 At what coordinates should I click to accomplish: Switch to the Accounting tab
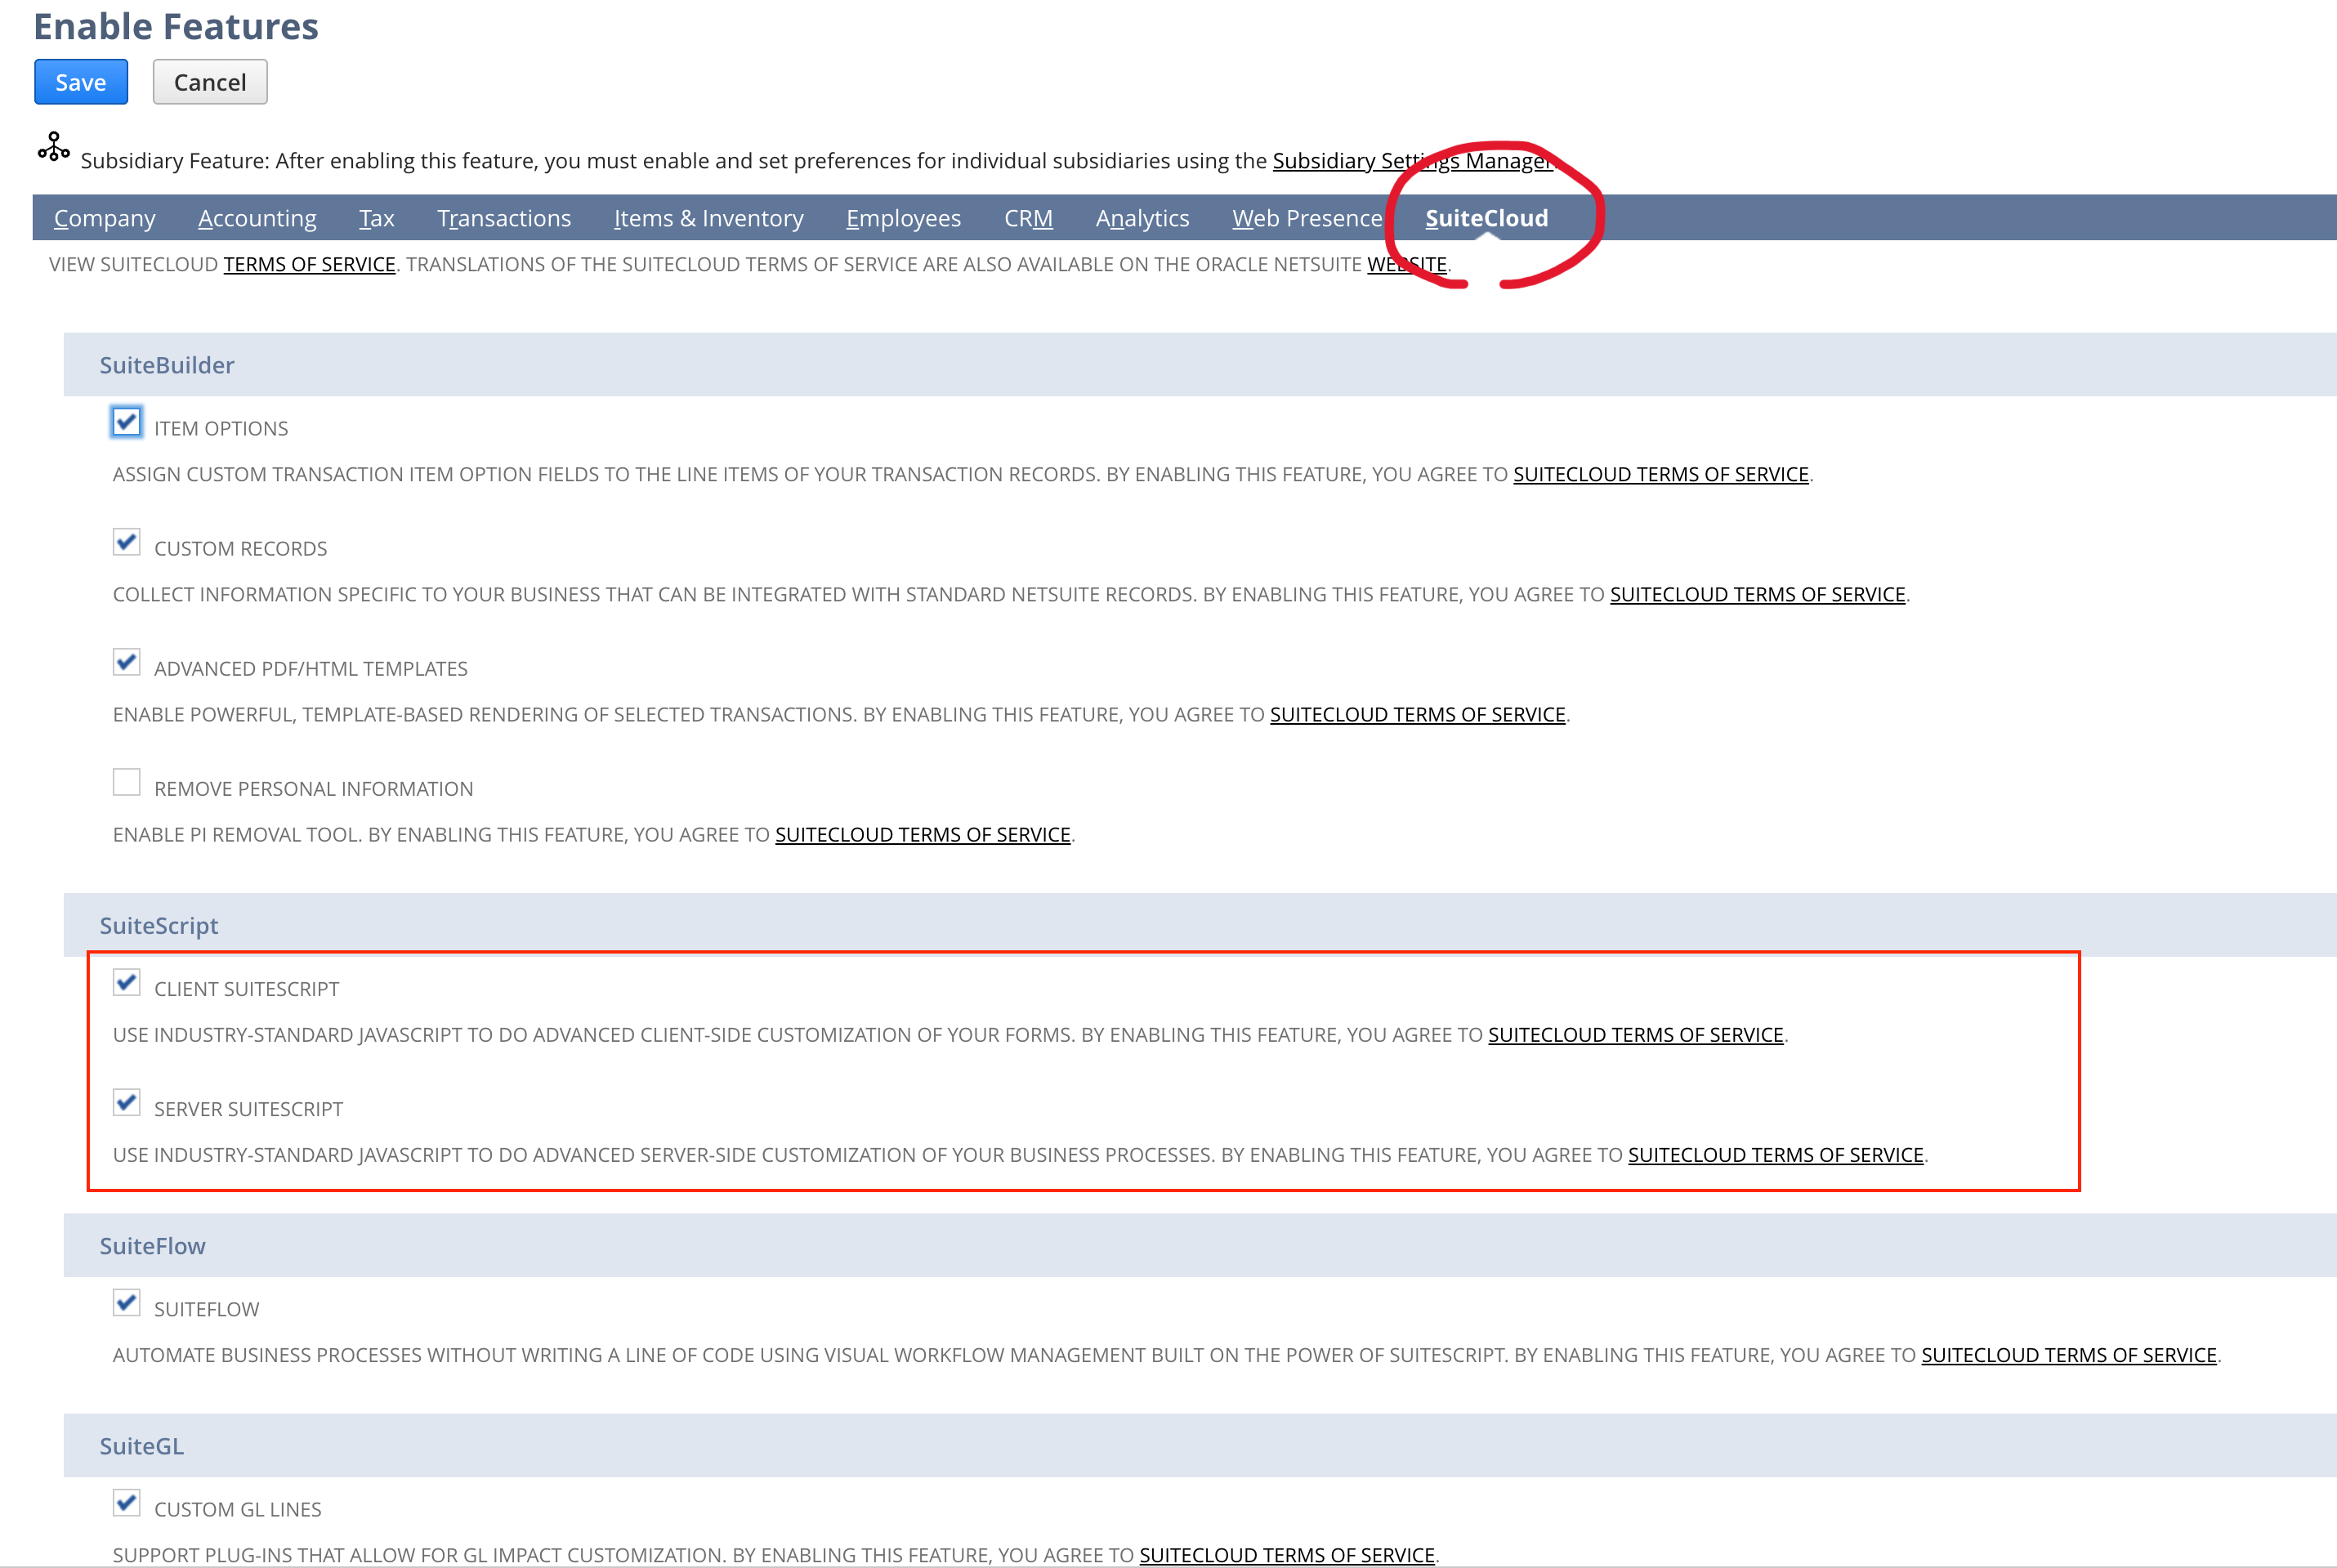pyautogui.click(x=257, y=218)
